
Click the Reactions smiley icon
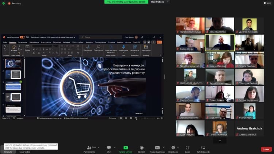pyautogui.click(x=173, y=147)
